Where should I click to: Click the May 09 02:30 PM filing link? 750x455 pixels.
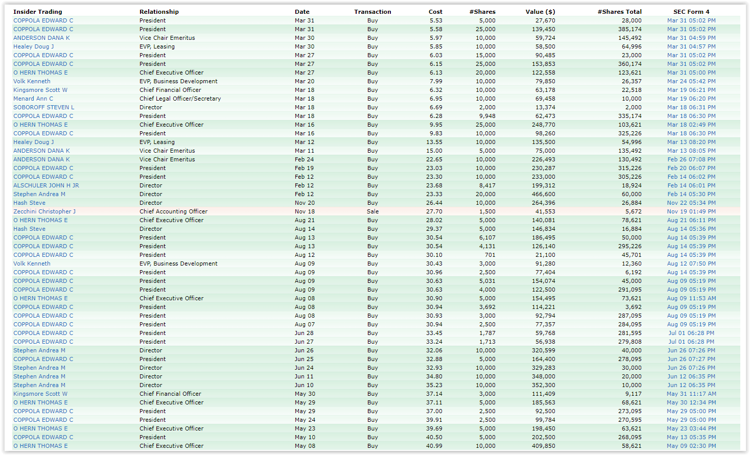tap(691, 446)
